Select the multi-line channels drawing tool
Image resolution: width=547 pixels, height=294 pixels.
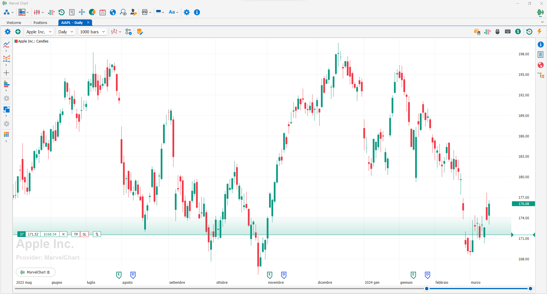(x=7, y=59)
